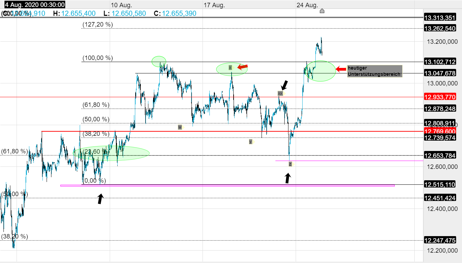The height and width of the screenshot is (263, 462).
Task: Click the 'xx' wave label
Action: (x=280, y=93)
